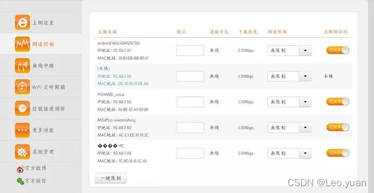Screen dimensions: 374x193
Task: Open the 上網設置 menu item
Action: (x=43, y=23)
